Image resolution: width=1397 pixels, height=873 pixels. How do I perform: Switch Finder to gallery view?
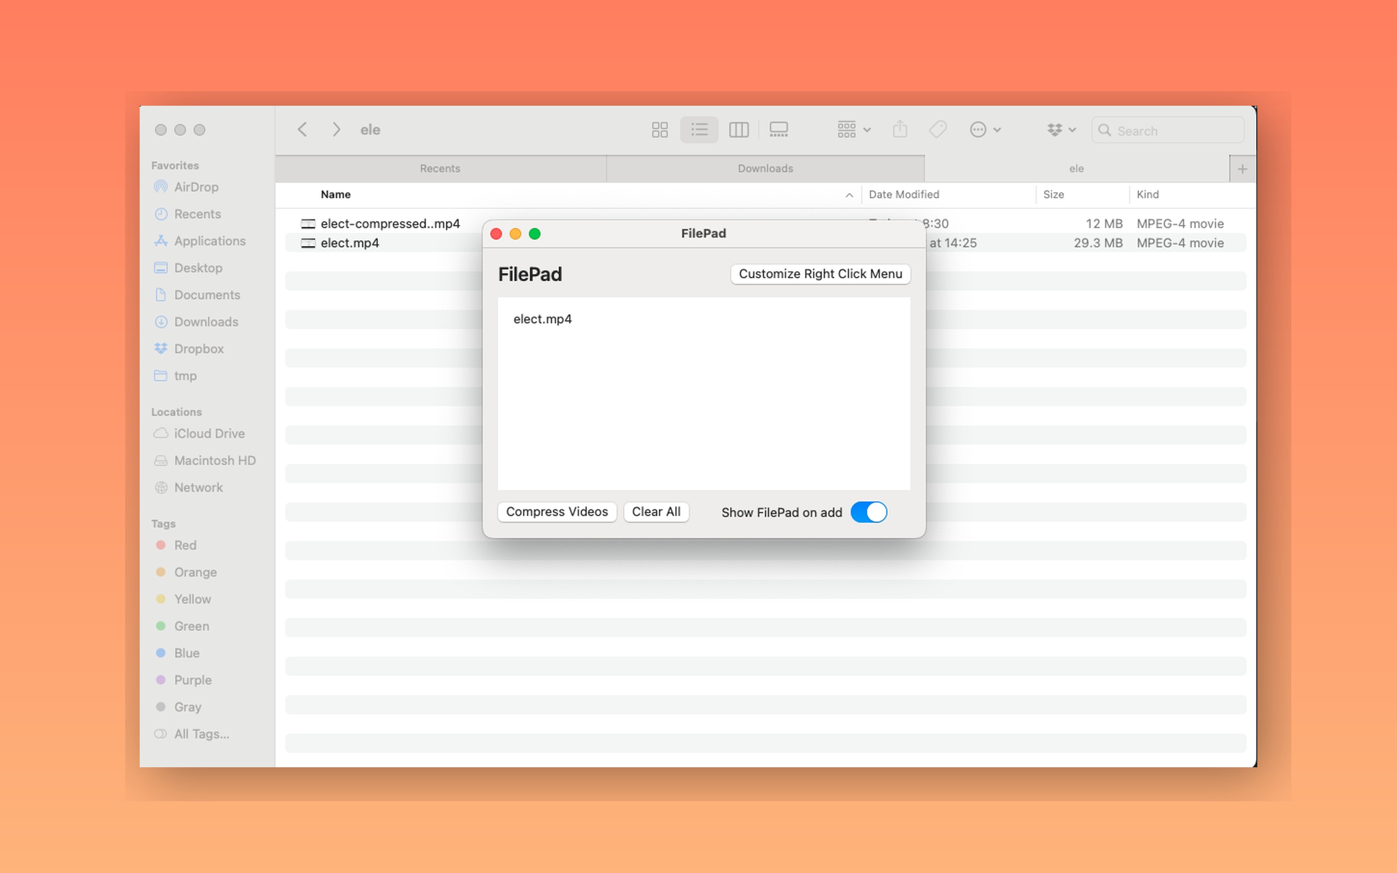[778, 129]
